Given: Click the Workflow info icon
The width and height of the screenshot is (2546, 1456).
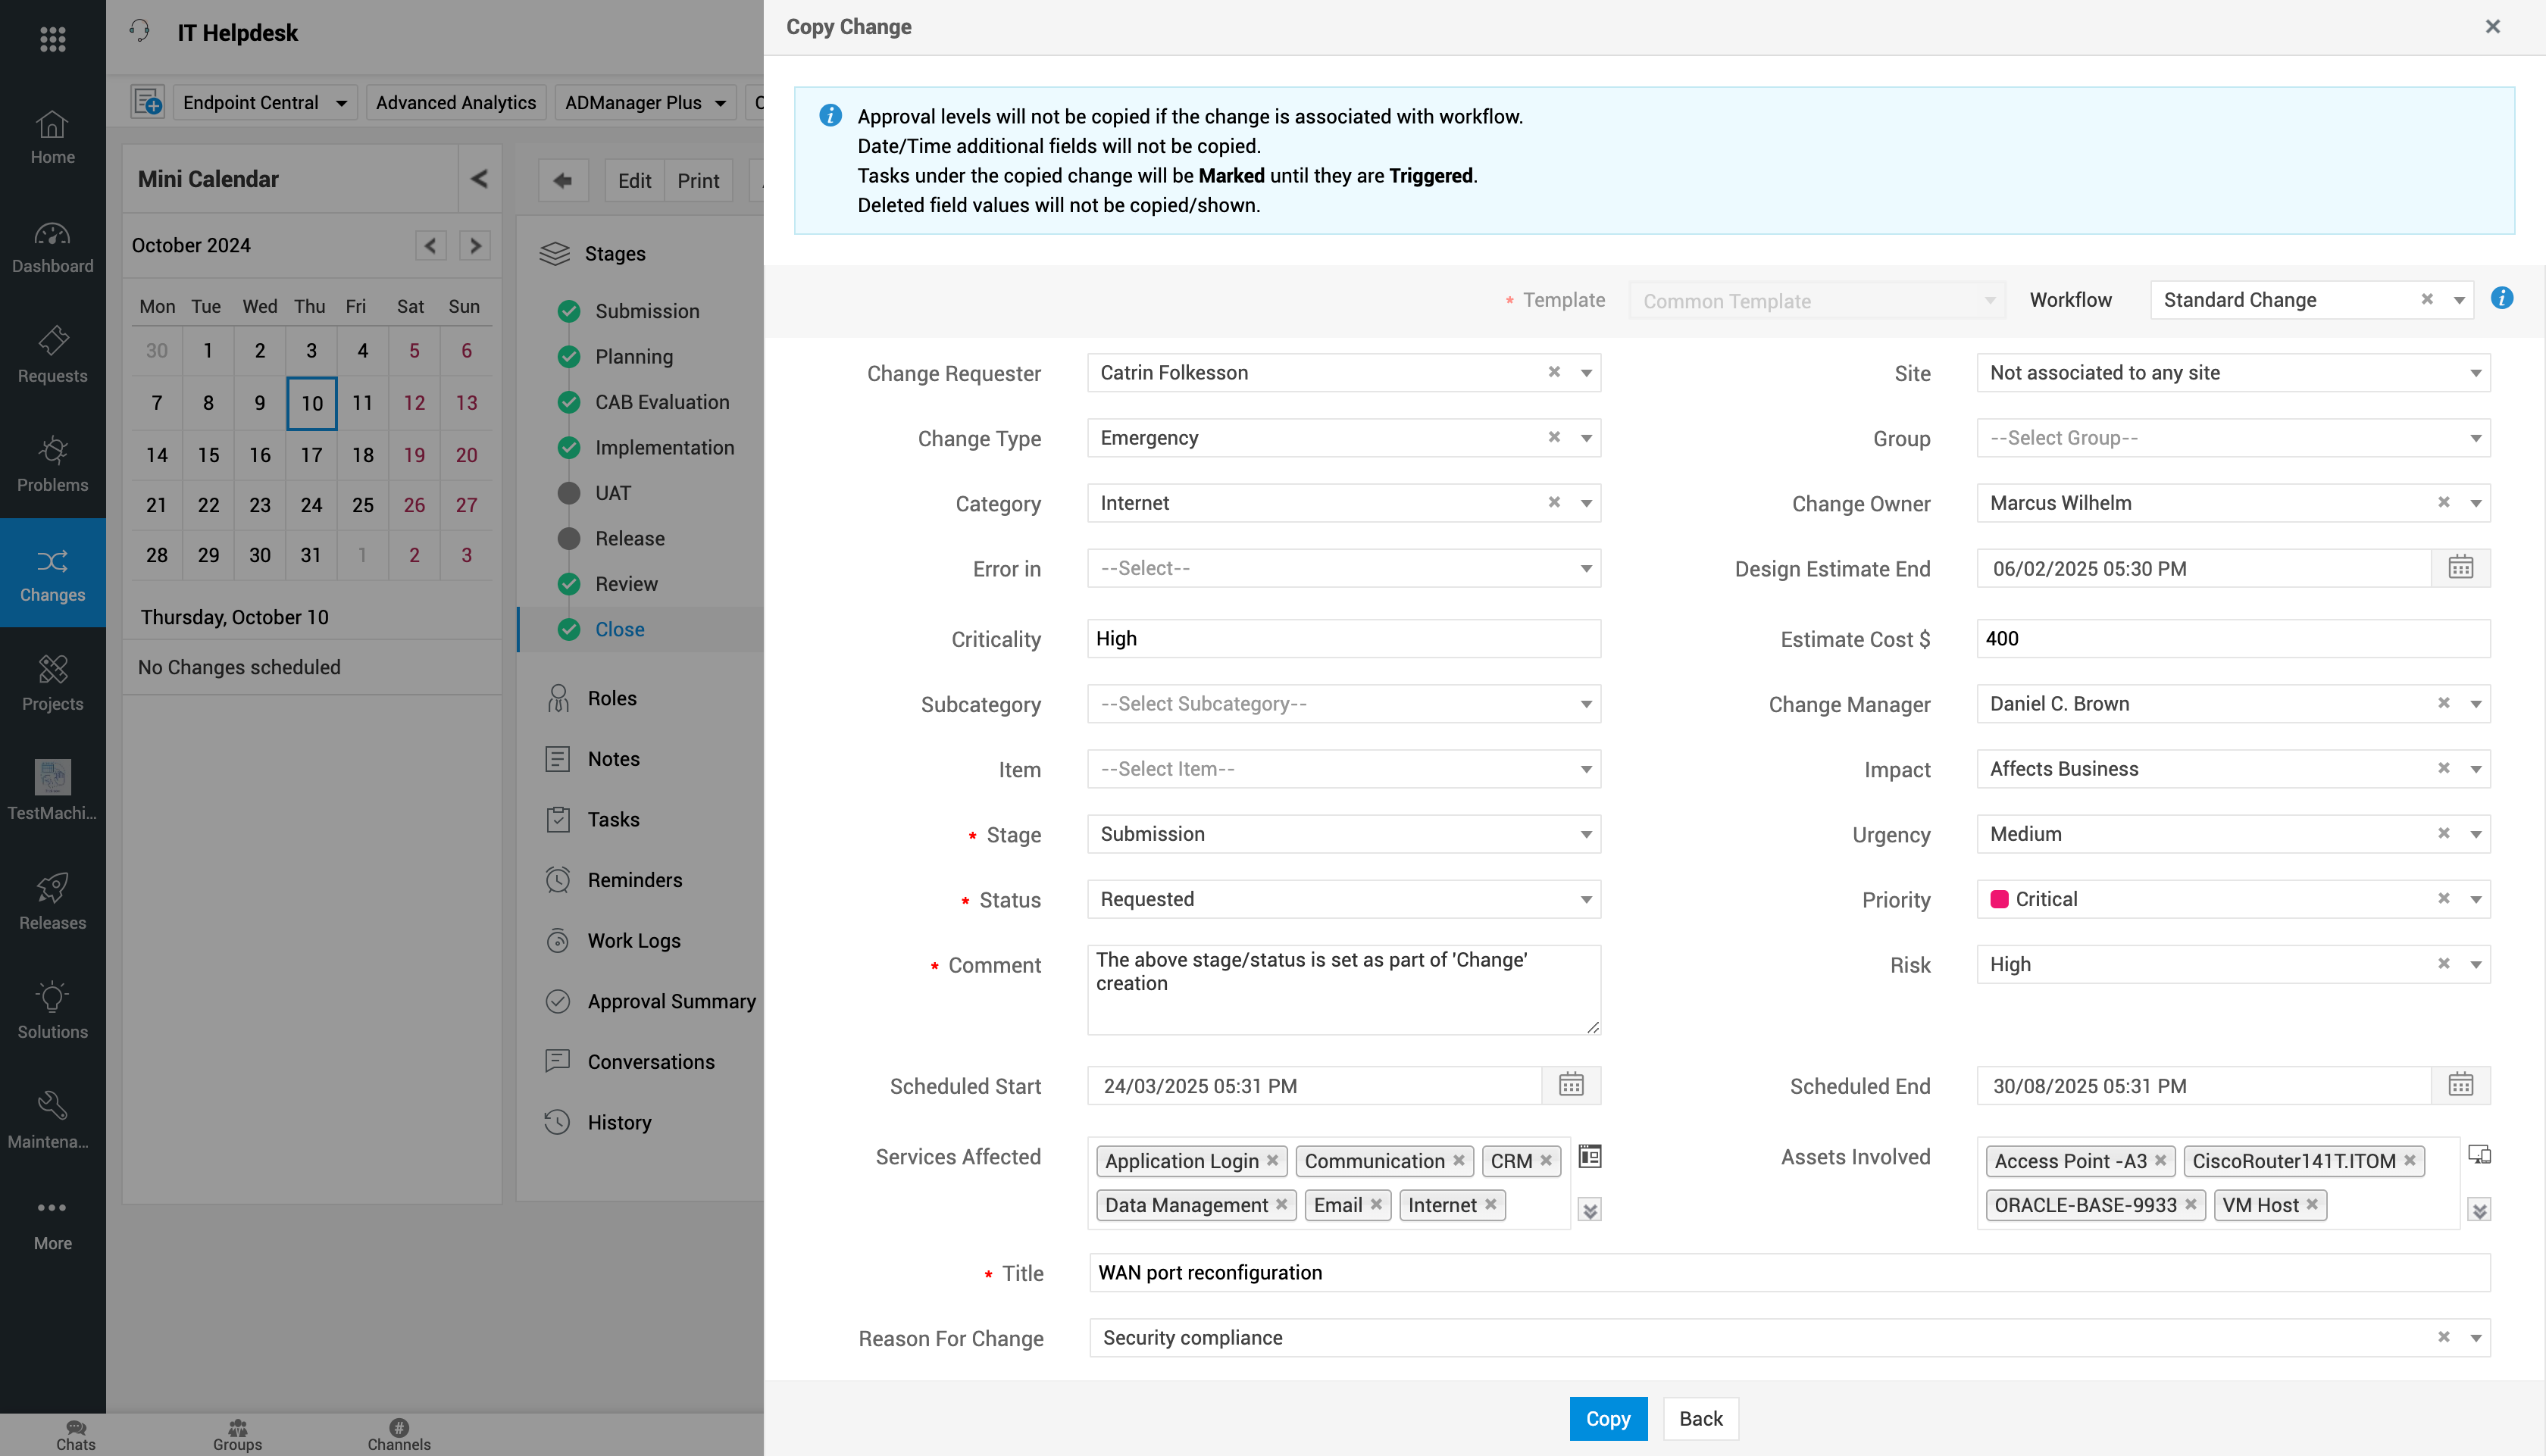Looking at the screenshot, I should tap(2502, 299).
